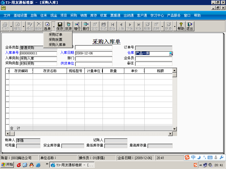Click the 数量 column header
The height and width of the screenshot is (169, 226).
pyautogui.click(x=113, y=71)
